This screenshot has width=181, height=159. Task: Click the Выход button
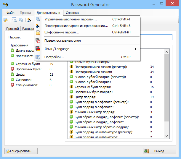tap(160, 151)
